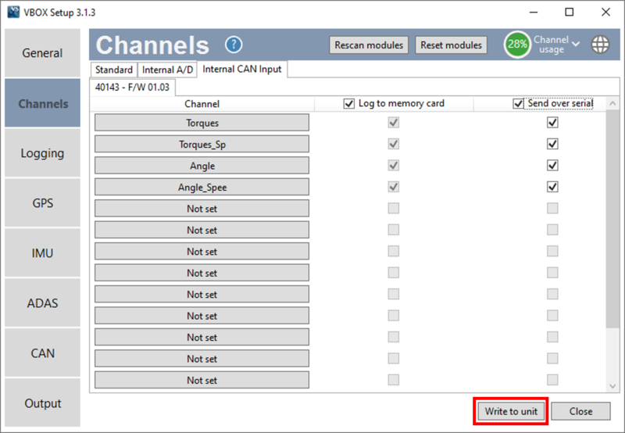Open the Torques_Sp channel settings
This screenshot has height=433, width=625.
pyautogui.click(x=202, y=144)
